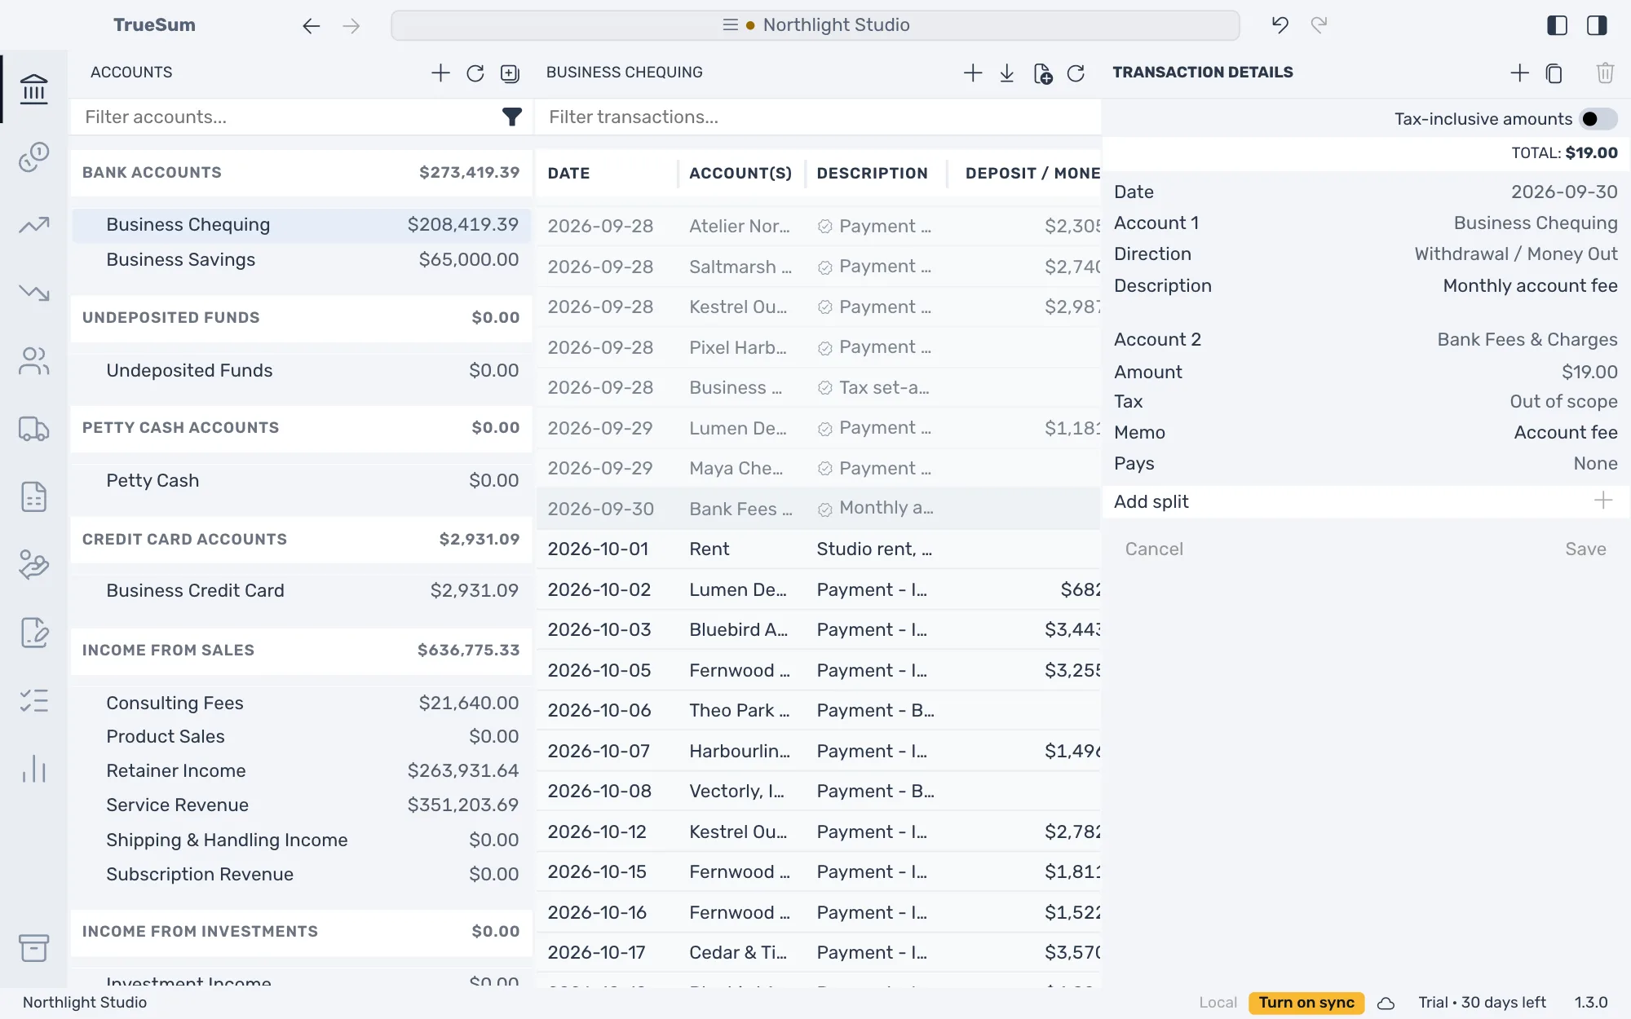Open the upward trend income sidebar icon

[33, 225]
